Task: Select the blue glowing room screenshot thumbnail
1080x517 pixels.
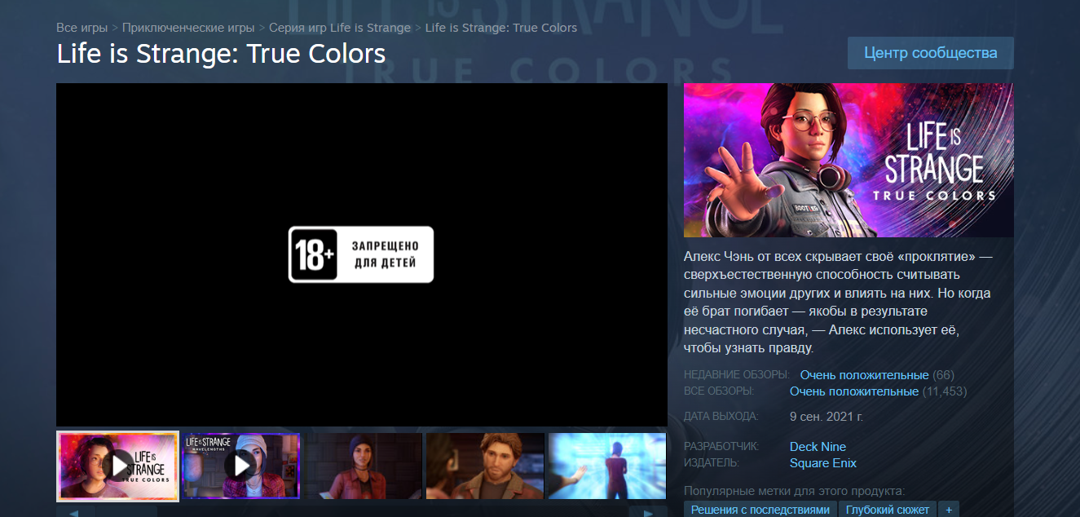Action: pyautogui.click(x=607, y=466)
